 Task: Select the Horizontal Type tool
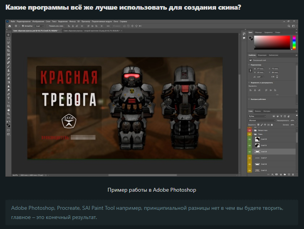click(8, 98)
